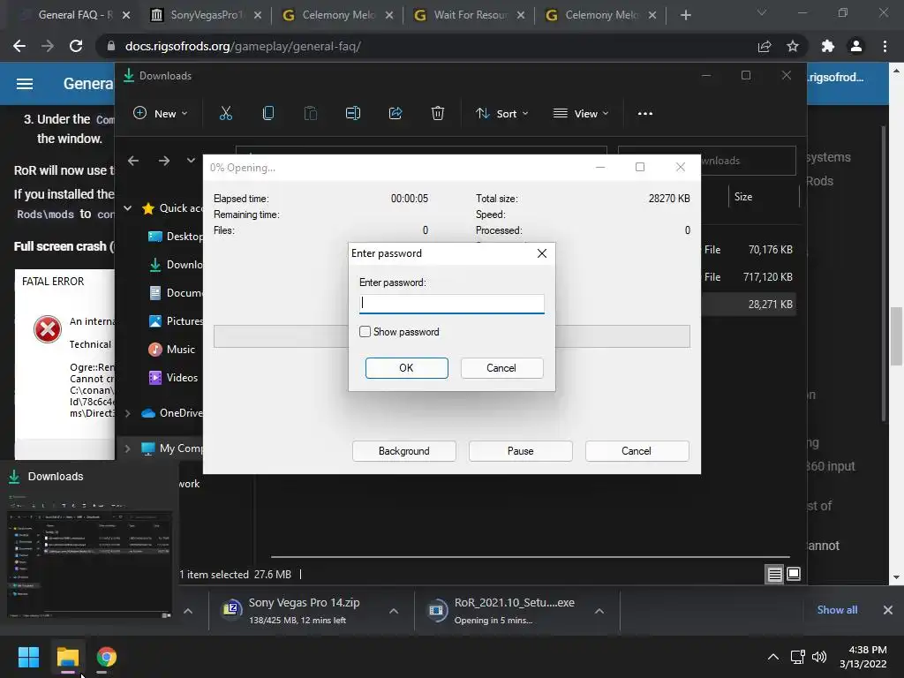
Task: Switch to the General FAQ browser tab
Action: (x=75, y=15)
